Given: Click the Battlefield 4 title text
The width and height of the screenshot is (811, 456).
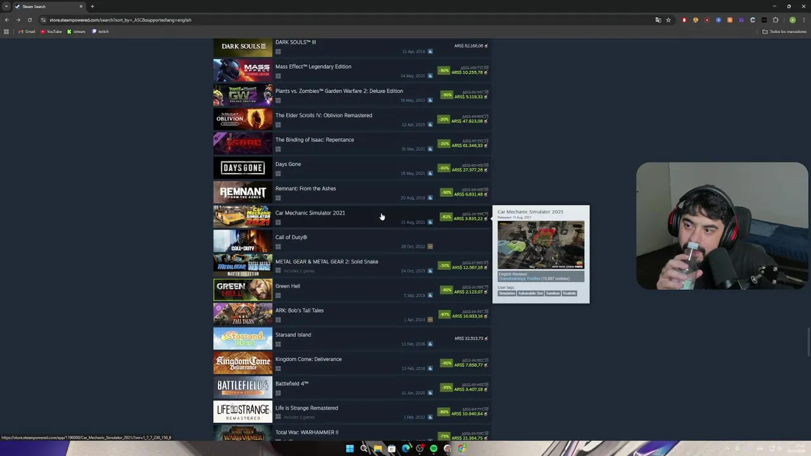Looking at the screenshot, I should point(291,384).
